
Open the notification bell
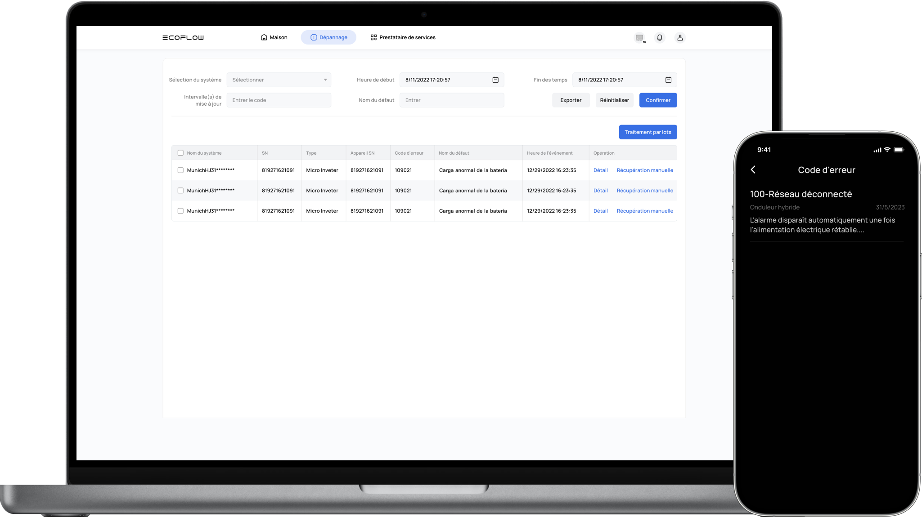(659, 38)
